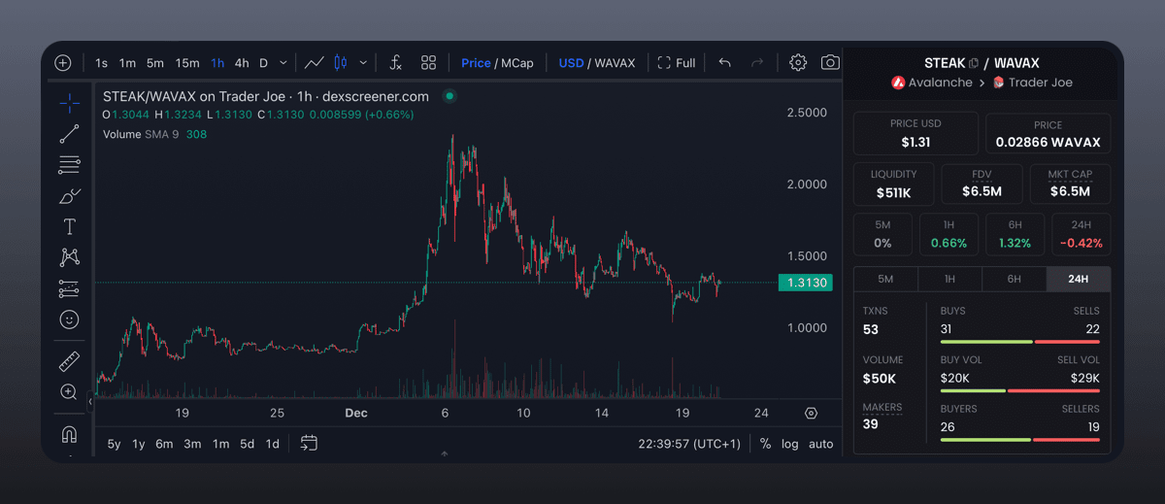Click the Avalanche chain logo icon
Viewport: 1165px width, 504px height.
[898, 83]
